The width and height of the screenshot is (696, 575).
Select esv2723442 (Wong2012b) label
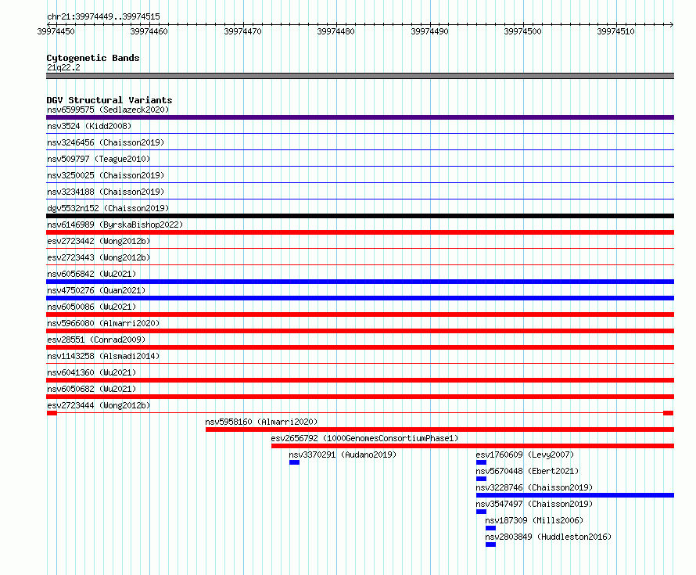point(99,241)
